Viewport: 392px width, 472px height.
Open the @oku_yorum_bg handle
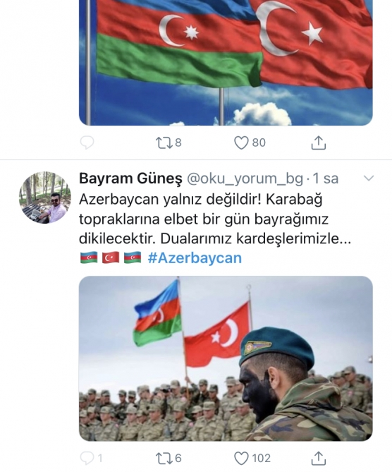coord(245,178)
